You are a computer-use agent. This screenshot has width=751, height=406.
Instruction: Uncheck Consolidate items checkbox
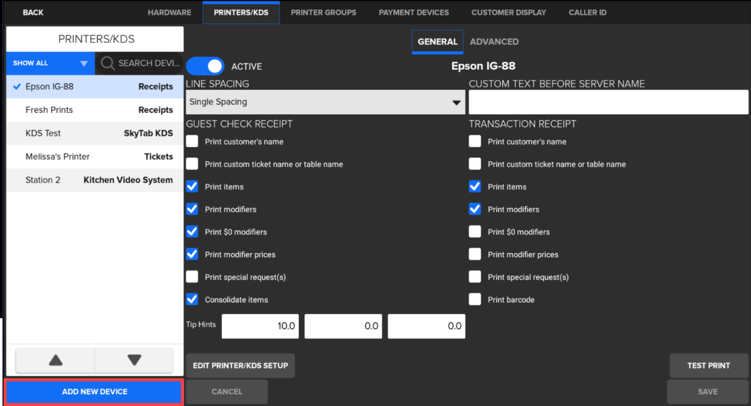point(192,300)
